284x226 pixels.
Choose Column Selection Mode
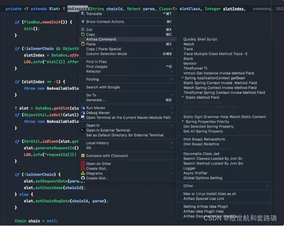[x=128, y=54]
